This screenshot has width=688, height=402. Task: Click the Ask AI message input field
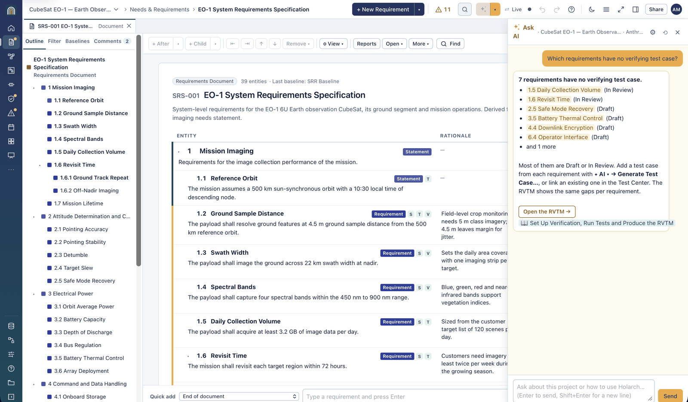point(584,391)
